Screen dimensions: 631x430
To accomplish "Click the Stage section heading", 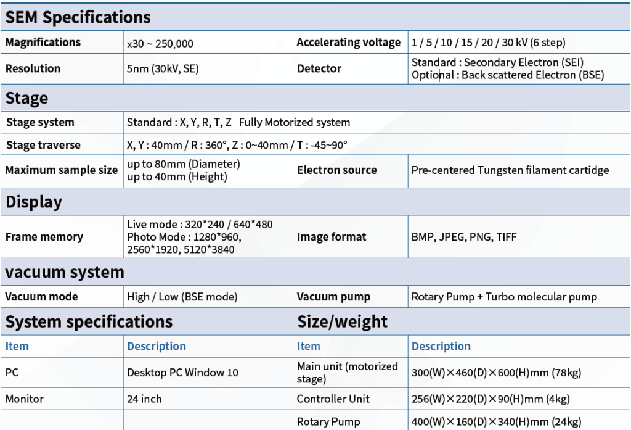I will click(x=26, y=99).
